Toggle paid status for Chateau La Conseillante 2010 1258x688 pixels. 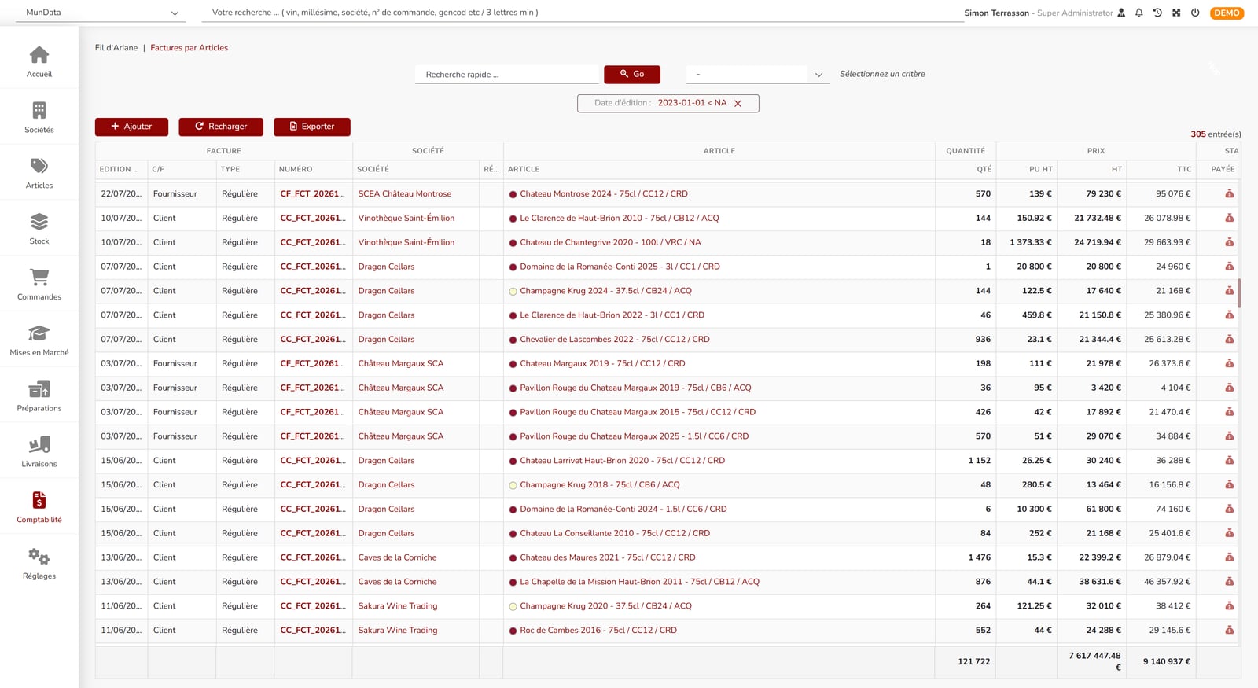[1230, 533]
